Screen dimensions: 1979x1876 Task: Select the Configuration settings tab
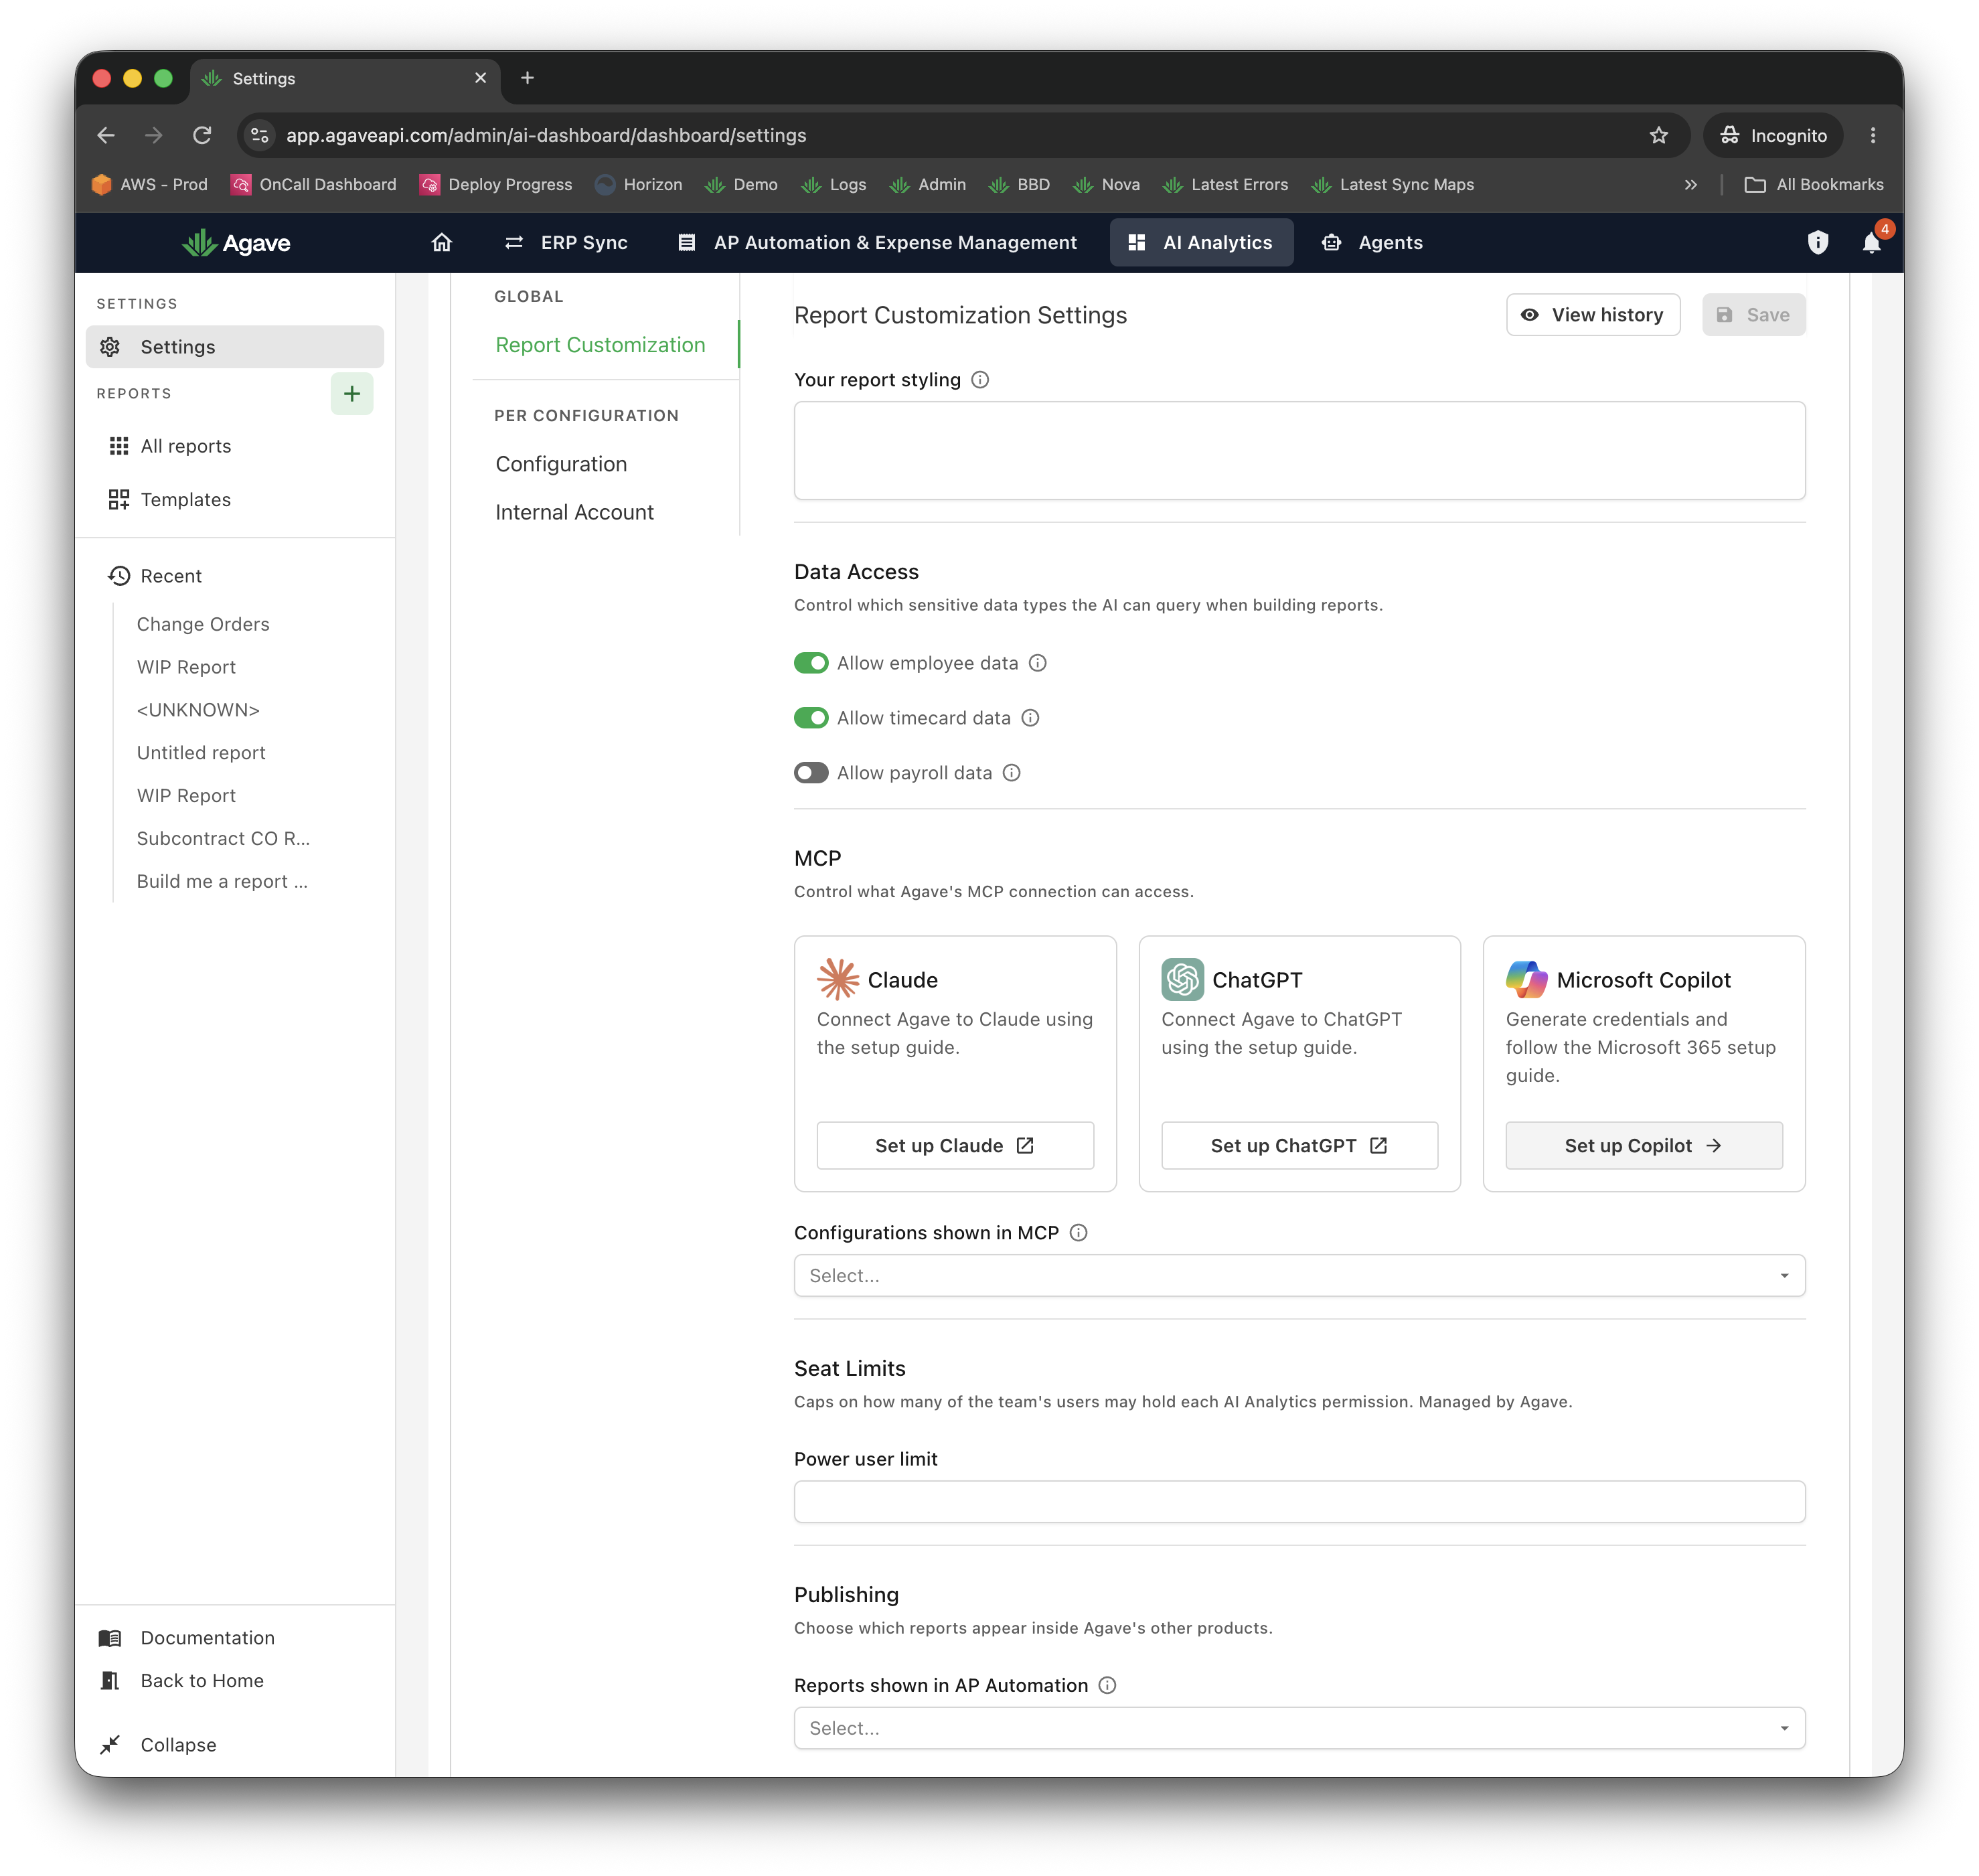click(x=561, y=464)
